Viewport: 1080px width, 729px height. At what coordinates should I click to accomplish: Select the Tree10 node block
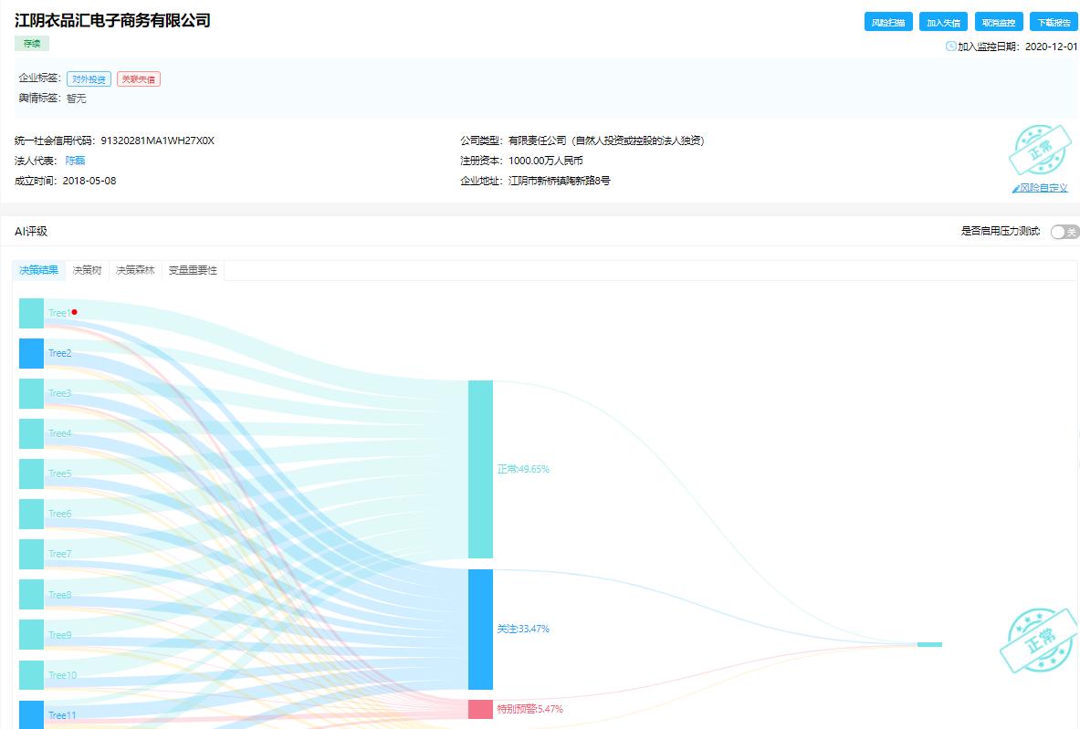(31, 675)
